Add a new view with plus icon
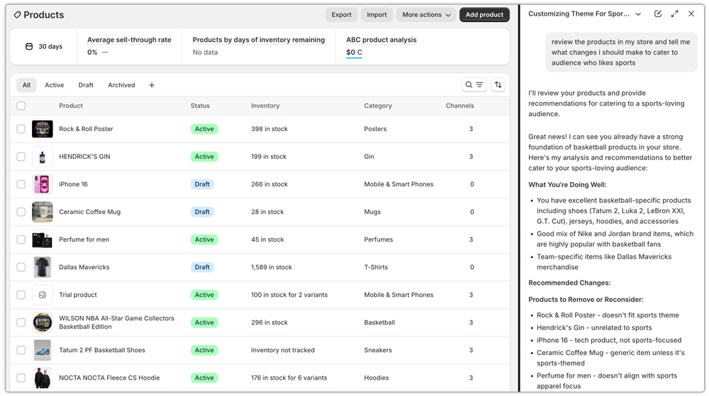 152,85
